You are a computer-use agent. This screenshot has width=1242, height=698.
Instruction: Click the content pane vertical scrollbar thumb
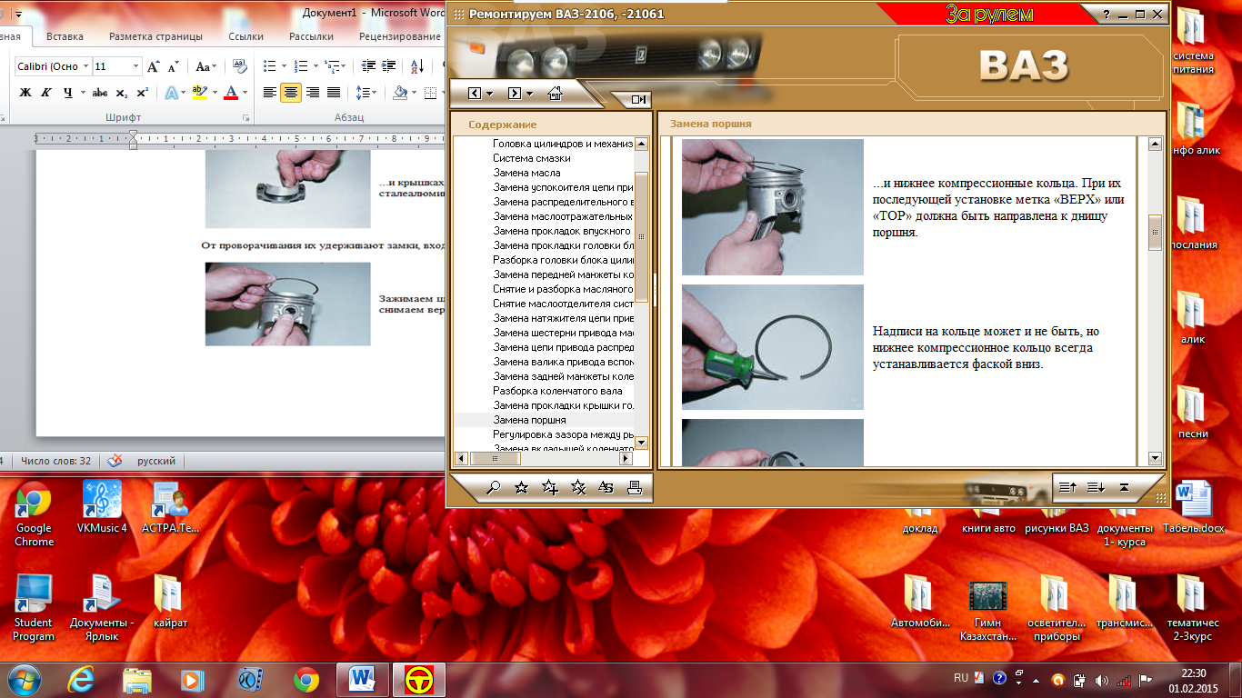[1155, 232]
